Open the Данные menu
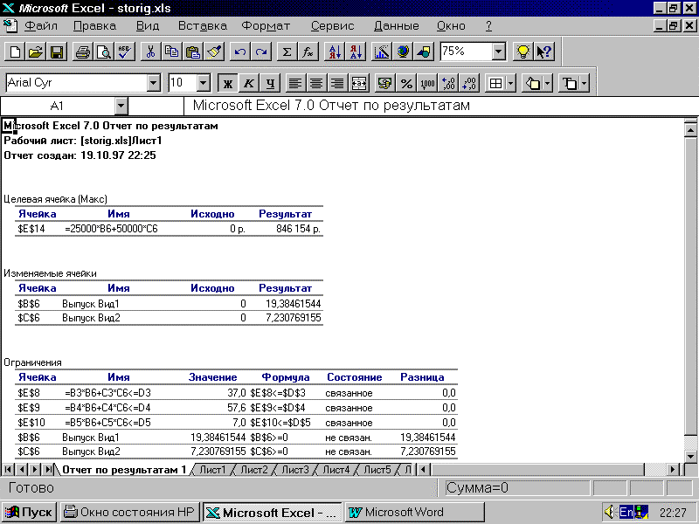 point(397,26)
